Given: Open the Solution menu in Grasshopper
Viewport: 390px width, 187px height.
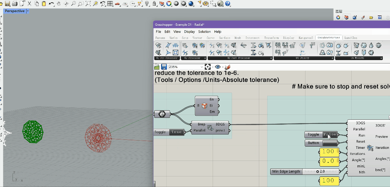Looking at the screenshot, I should point(204,32).
